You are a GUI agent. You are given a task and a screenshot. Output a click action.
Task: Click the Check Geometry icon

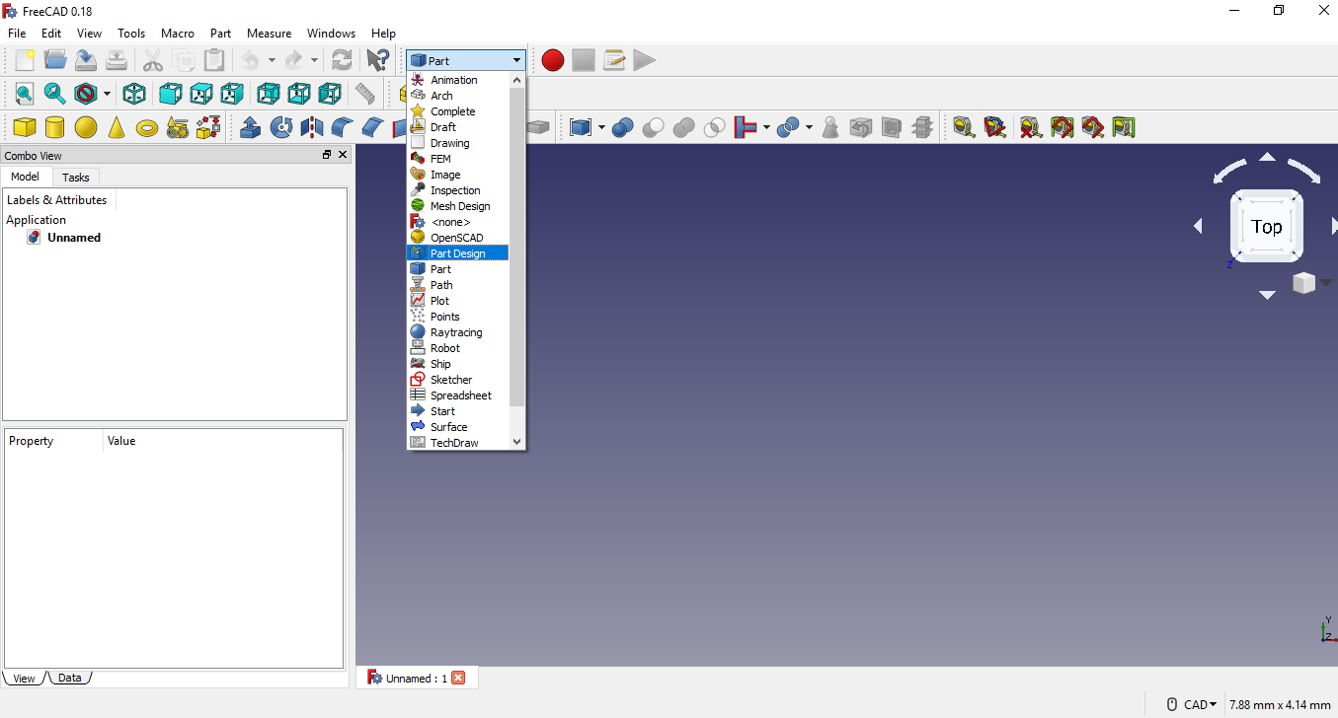point(830,127)
